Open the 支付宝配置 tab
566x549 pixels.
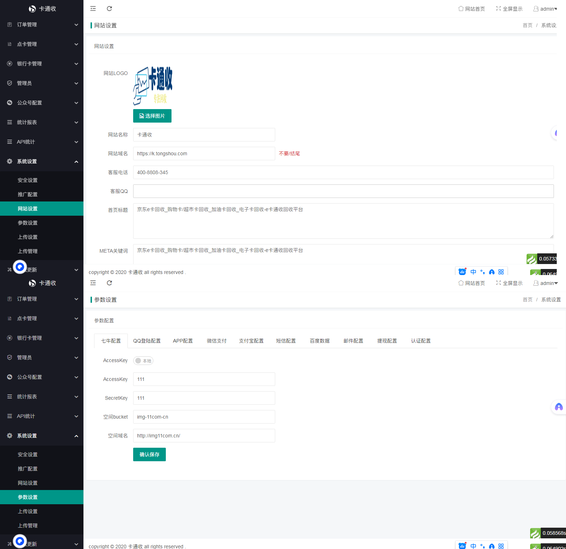click(x=251, y=341)
